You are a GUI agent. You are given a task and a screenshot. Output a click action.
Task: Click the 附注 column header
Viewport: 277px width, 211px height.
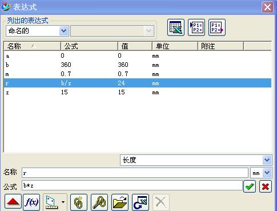click(x=220, y=46)
